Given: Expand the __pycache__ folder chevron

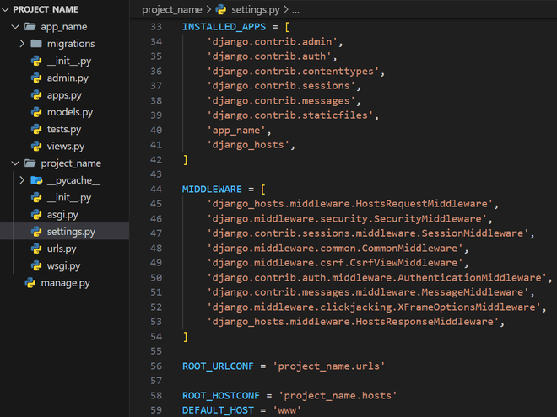Looking at the screenshot, I should click(22, 180).
